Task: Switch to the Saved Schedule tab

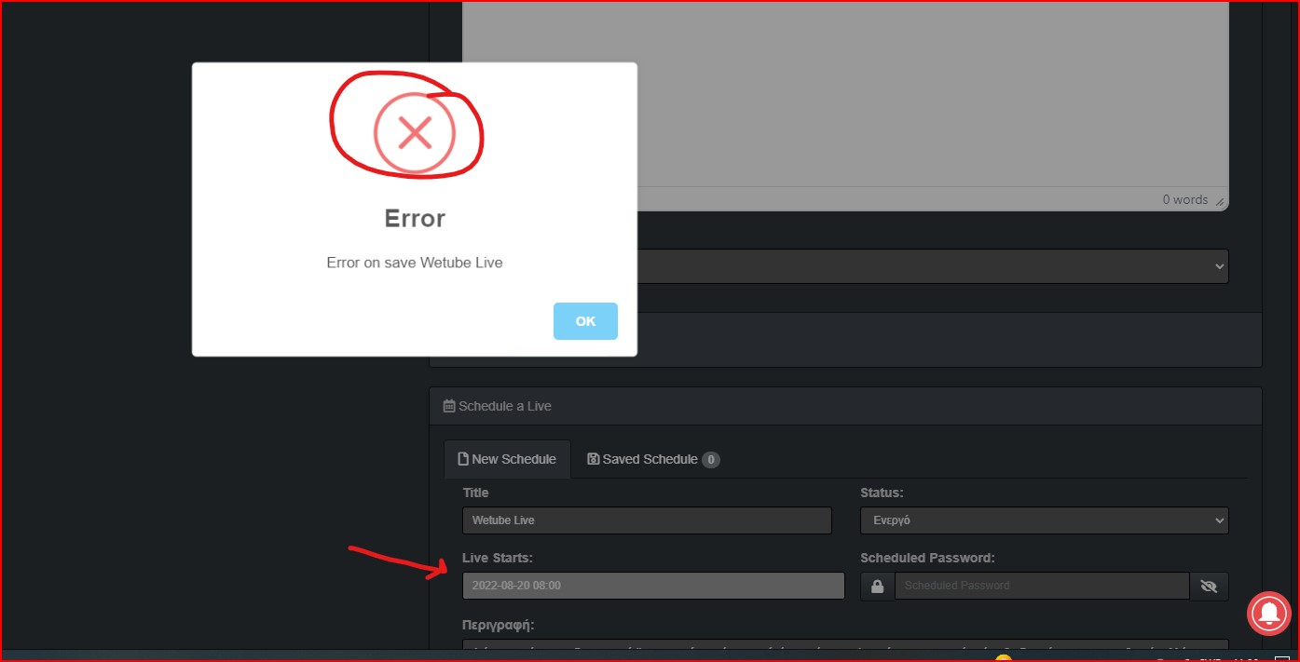Action: coord(652,459)
